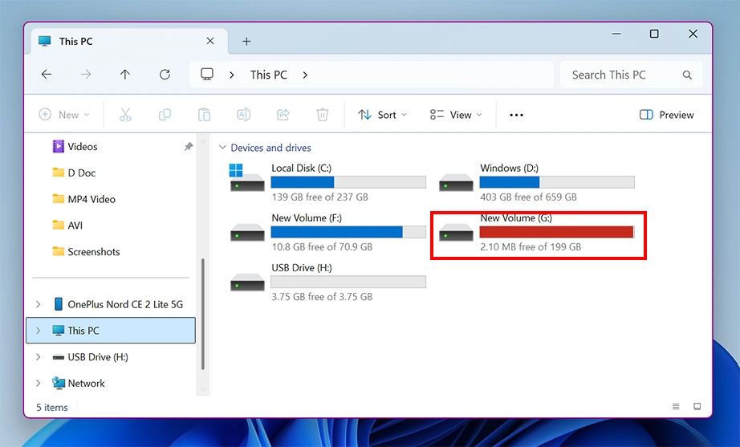Open Screenshots folder in sidebar

(x=93, y=251)
